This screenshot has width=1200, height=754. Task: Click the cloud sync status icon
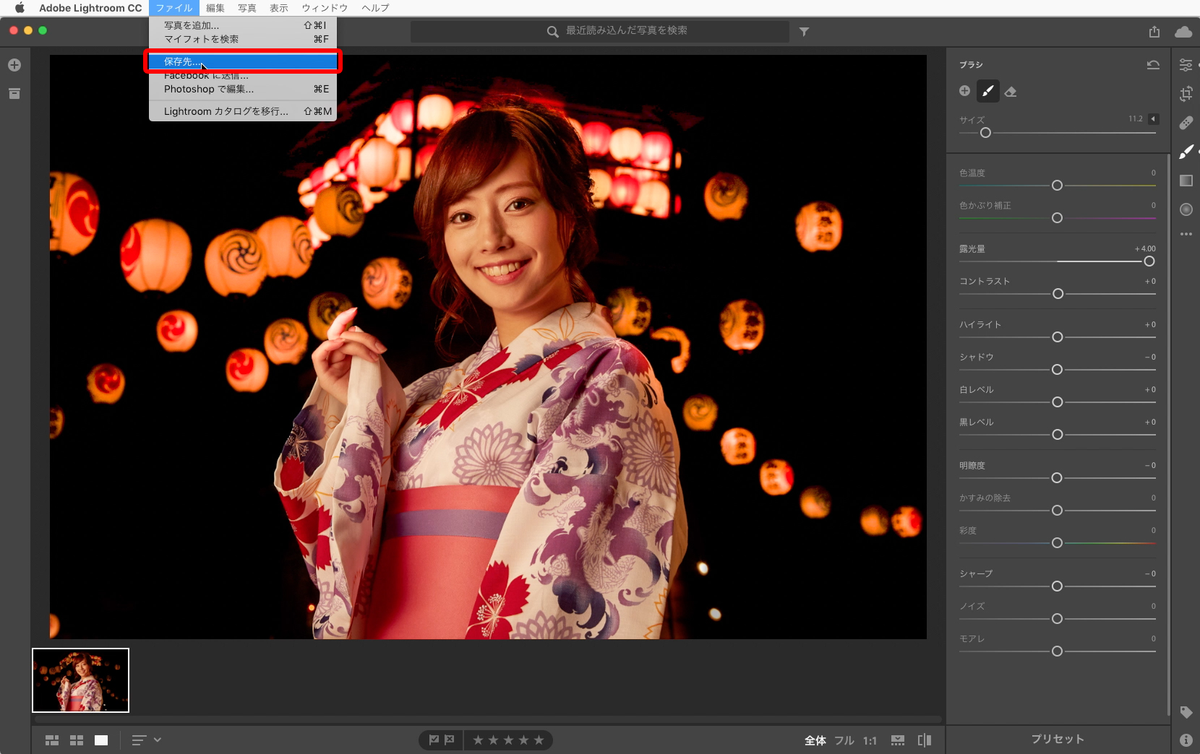pos(1183,32)
